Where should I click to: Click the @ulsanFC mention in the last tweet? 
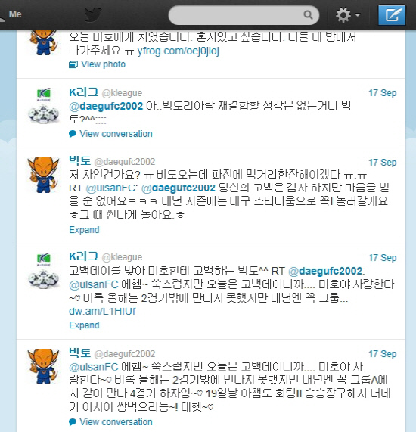click(x=94, y=367)
